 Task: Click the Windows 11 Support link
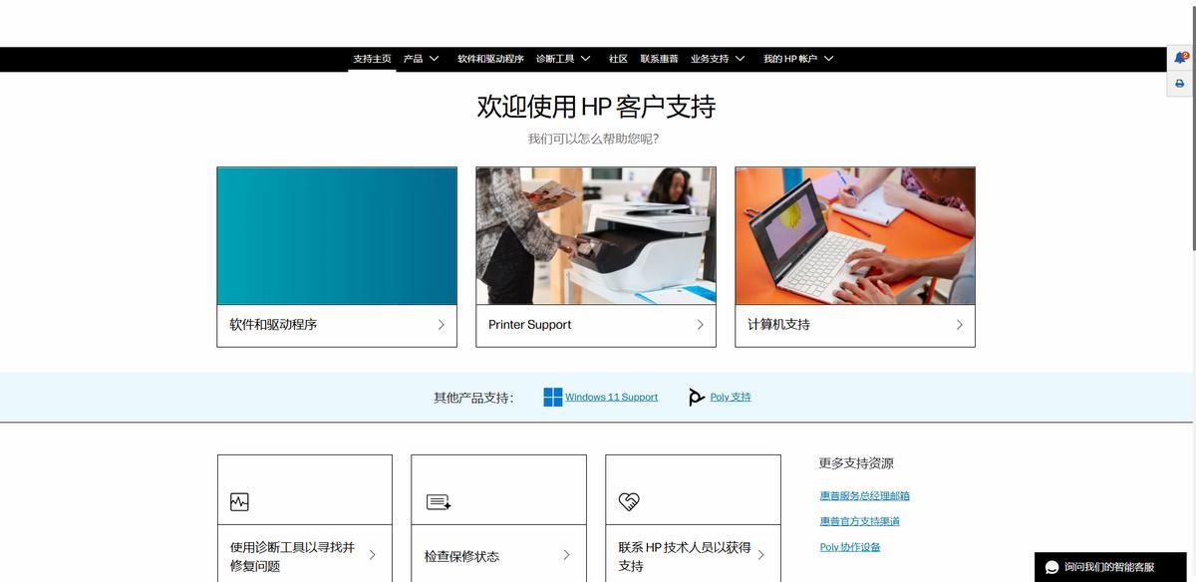point(611,397)
